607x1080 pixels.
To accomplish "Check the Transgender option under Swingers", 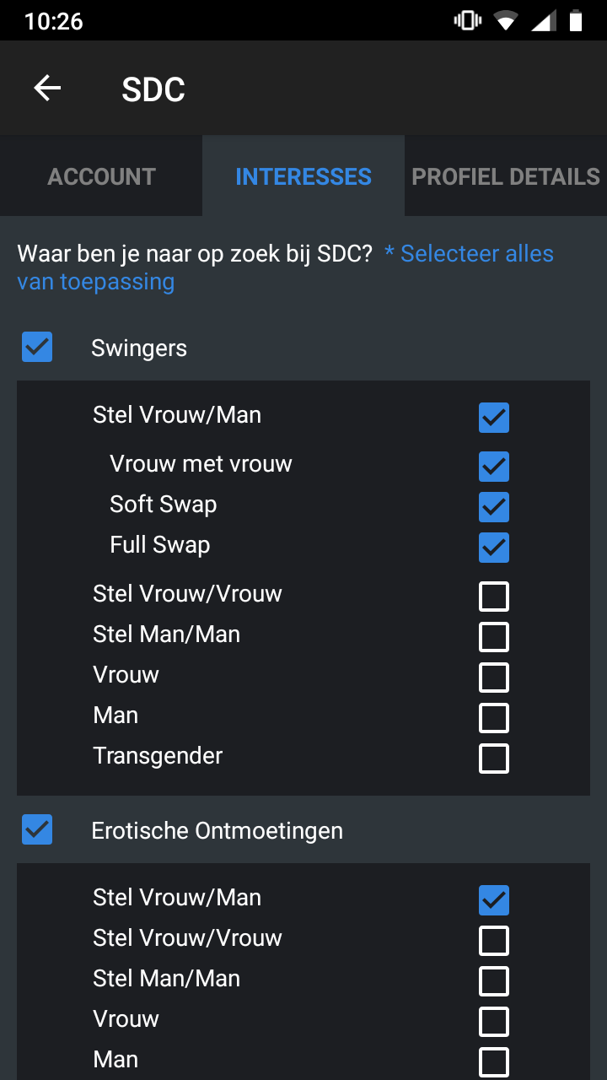I will pyautogui.click(x=494, y=759).
